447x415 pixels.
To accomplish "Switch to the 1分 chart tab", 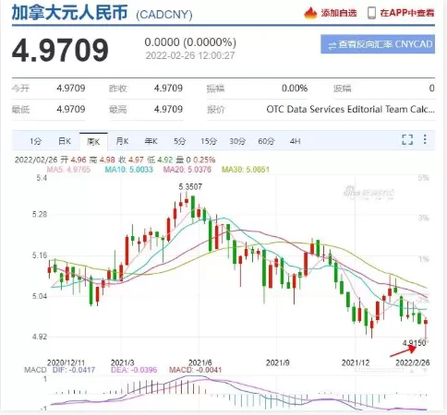I will tap(36, 141).
